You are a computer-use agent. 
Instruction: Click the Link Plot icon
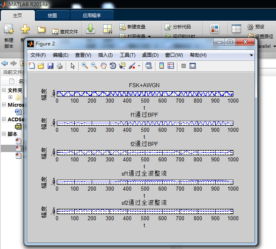coord(149,66)
